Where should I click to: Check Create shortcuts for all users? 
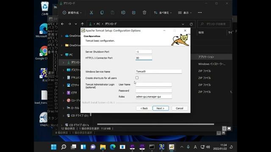pos(137,78)
